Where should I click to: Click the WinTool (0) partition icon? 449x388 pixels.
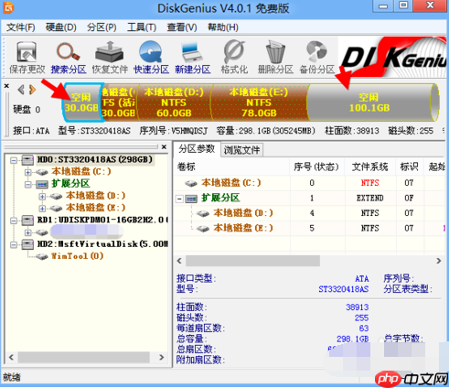click(x=42, y=256)
